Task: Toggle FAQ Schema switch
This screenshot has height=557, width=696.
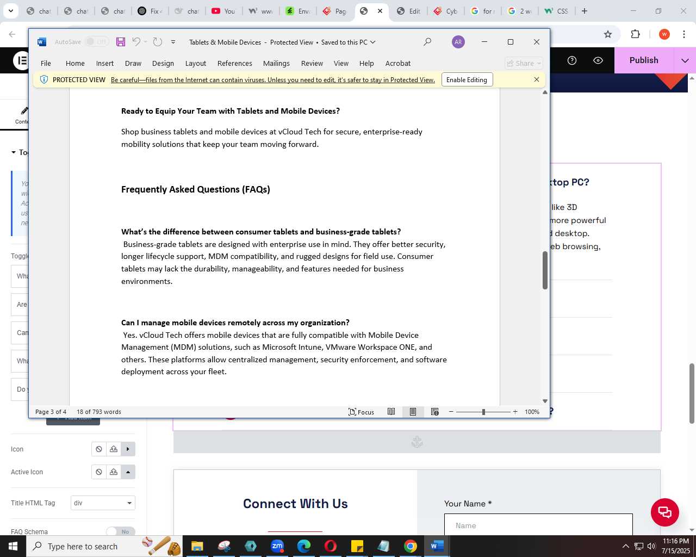Action: [120, 531]
